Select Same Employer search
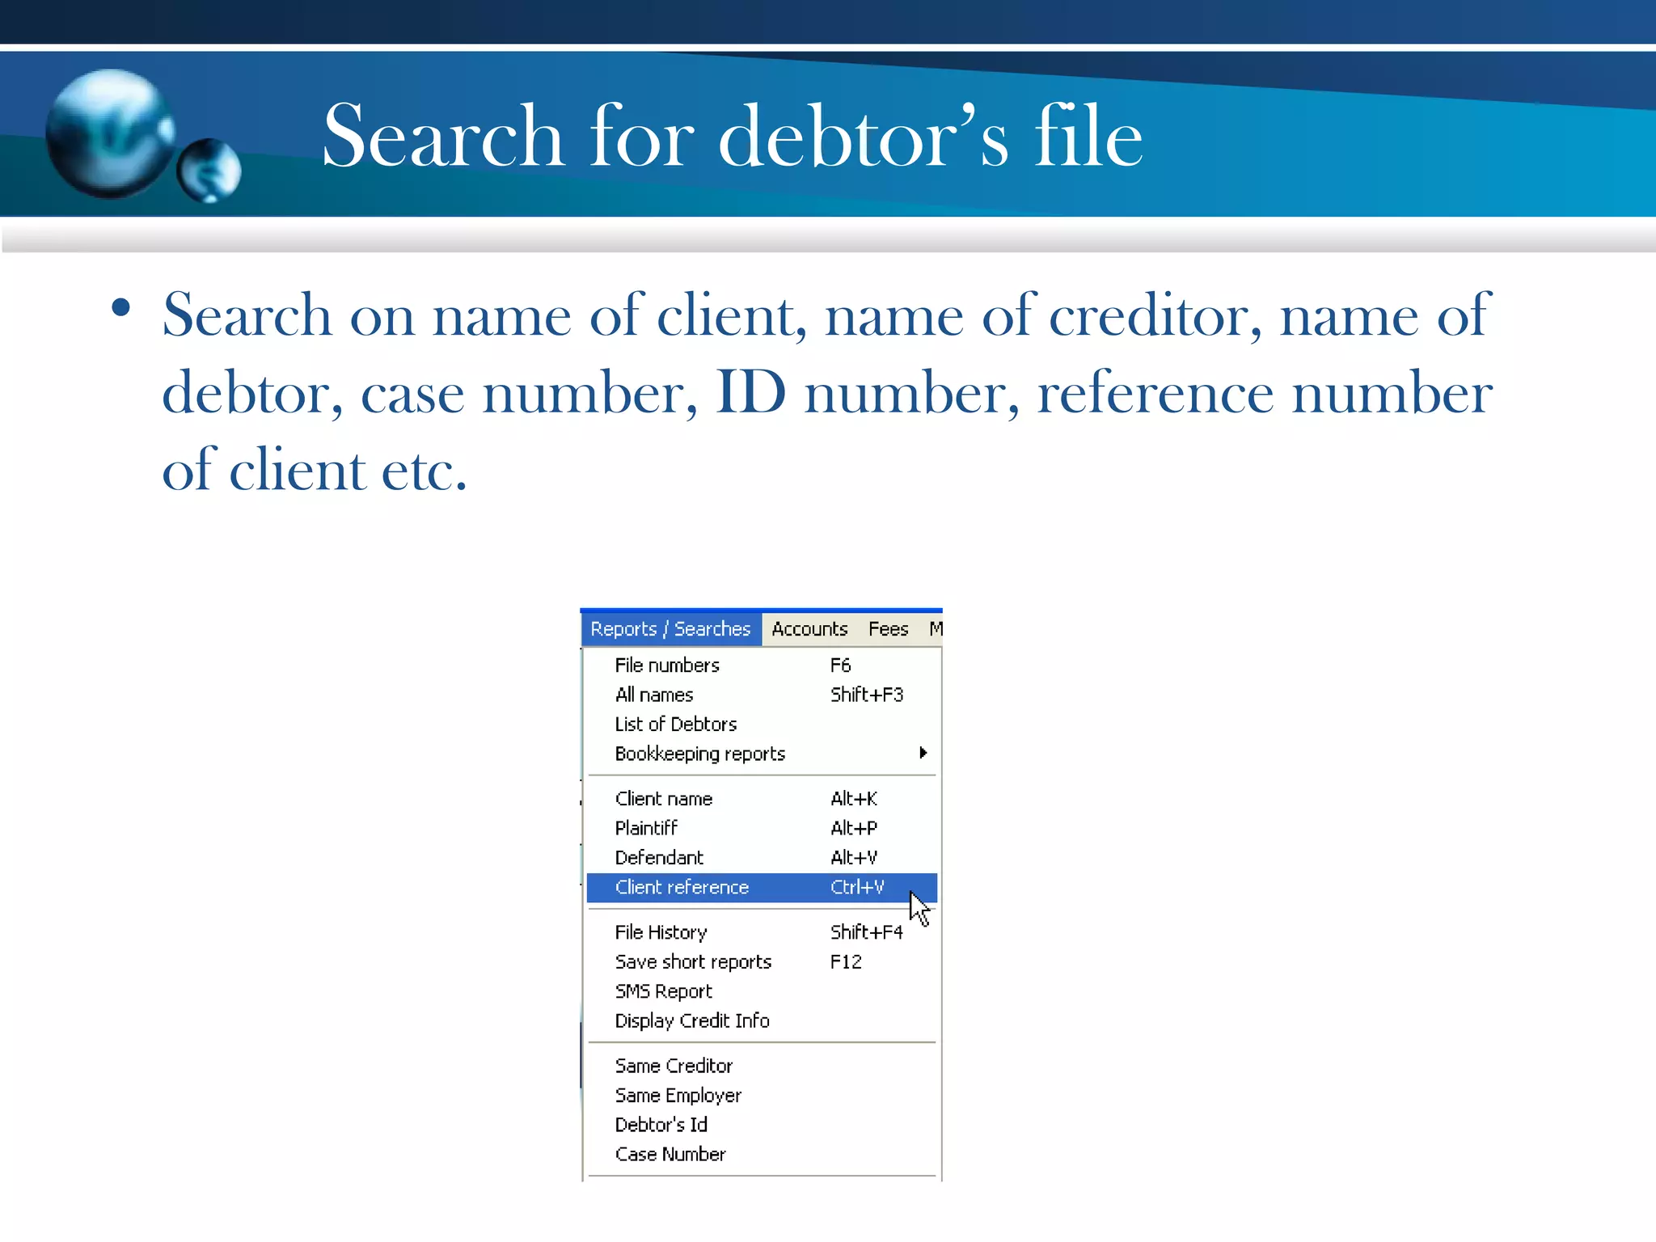1656x1242 pixels. click(678, 1096)
